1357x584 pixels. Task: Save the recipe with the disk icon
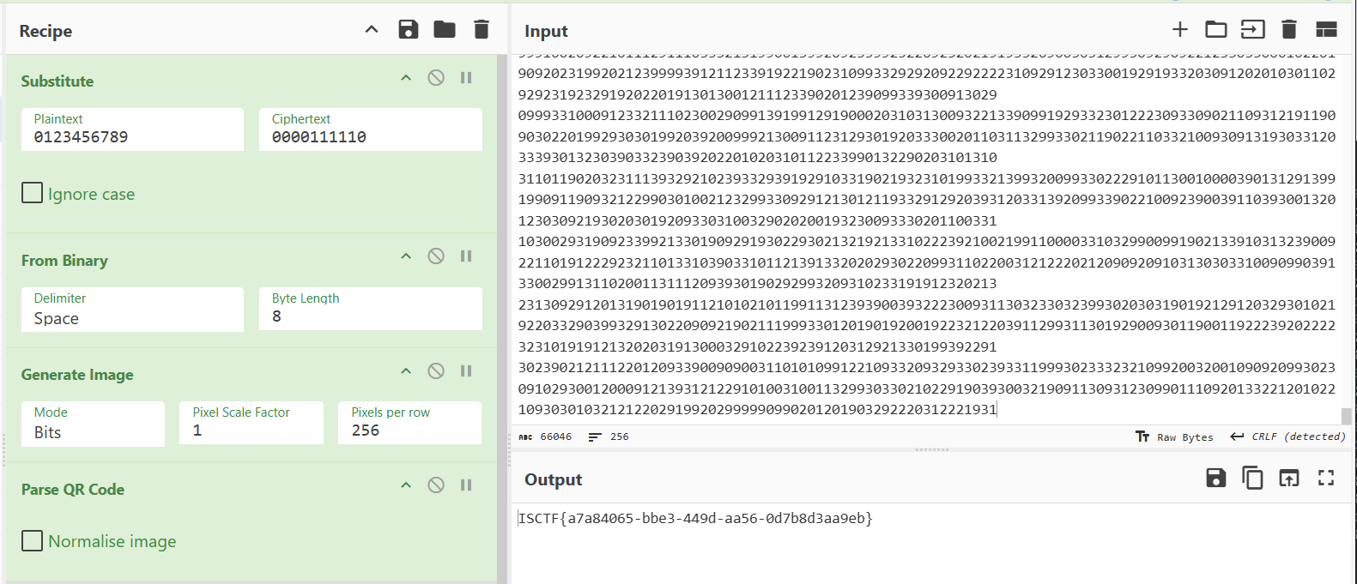[409, 30]
